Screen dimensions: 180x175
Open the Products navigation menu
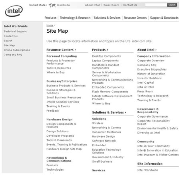click(50, 18)
